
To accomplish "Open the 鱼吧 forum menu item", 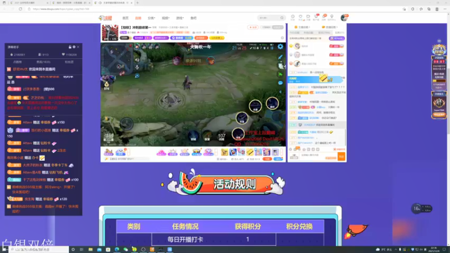I will point(193,18).
